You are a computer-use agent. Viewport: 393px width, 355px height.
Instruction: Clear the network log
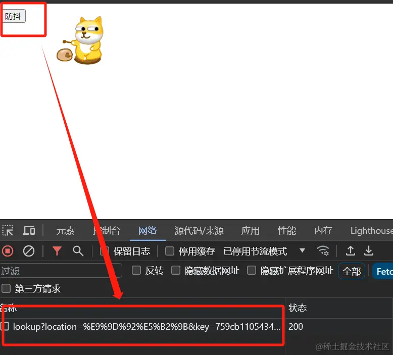[x=29, y=251]
